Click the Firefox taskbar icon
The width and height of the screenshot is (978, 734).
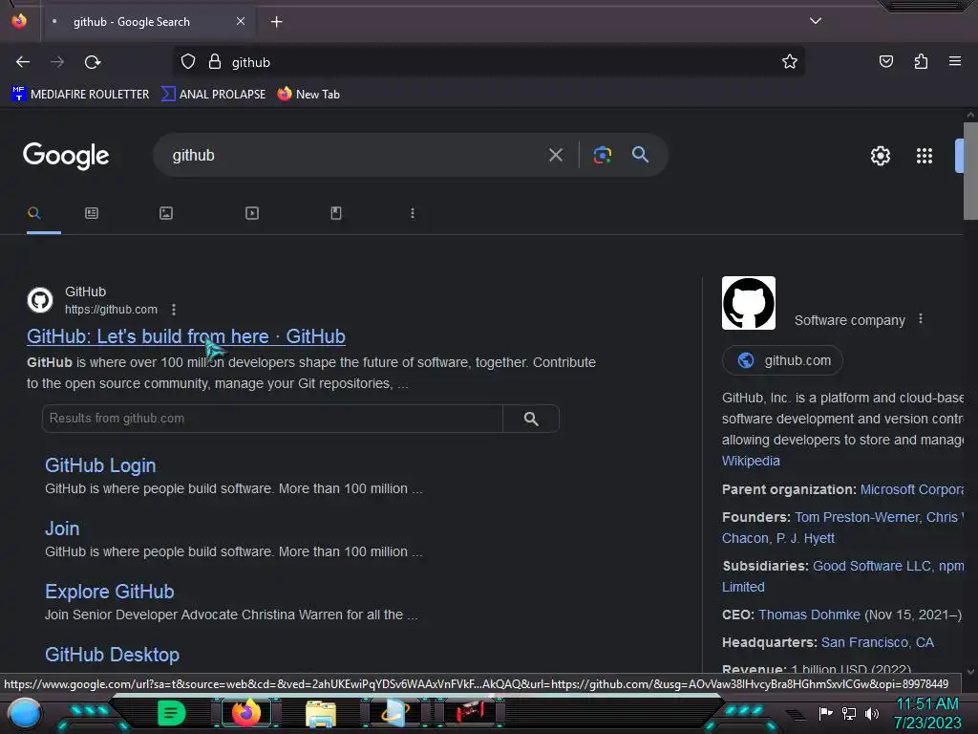click(x=245, y=713)
